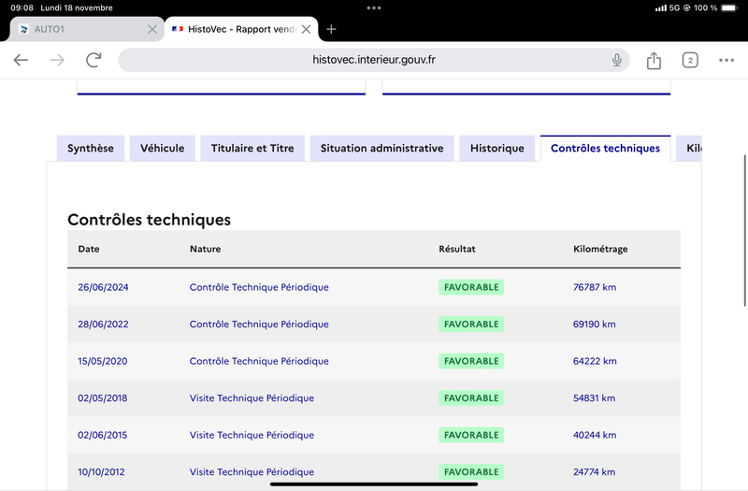Show open tabs counter button
Viewport: 748px width, 491px height.
[690, 60]
